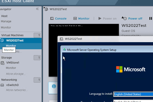This screenshot has height=102, width=153.
Task: Click the WS2022Test breadcrumb title text
Action: click(x=58, y=9)
